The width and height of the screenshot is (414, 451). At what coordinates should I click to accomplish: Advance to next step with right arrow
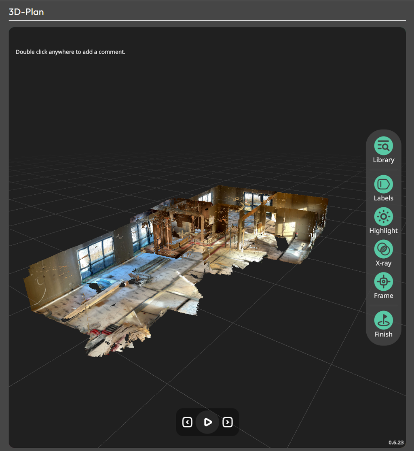[x=228, y=422]
